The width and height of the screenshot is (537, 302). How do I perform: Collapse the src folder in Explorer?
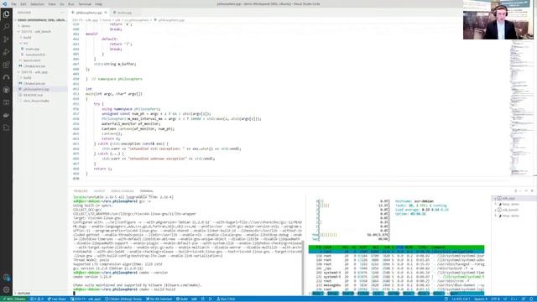[26, 43]
